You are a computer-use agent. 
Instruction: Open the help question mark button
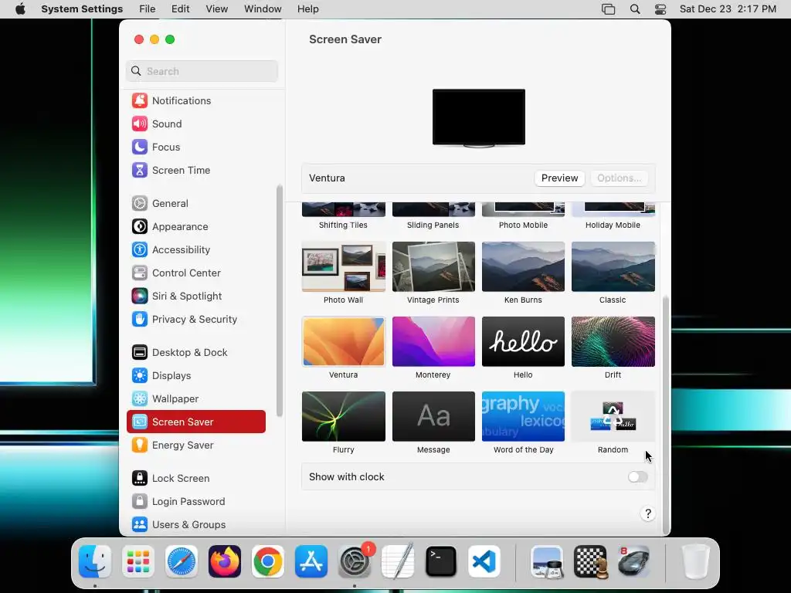(x=648, y=513)
